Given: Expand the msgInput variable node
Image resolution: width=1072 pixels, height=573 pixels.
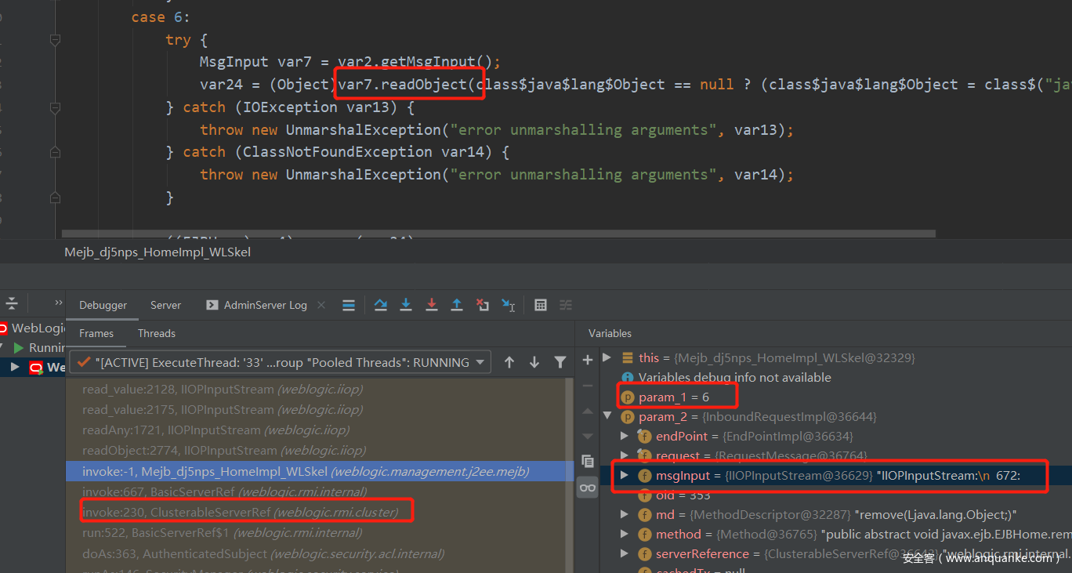Looking at the screenshot, I should click(625, 475).
